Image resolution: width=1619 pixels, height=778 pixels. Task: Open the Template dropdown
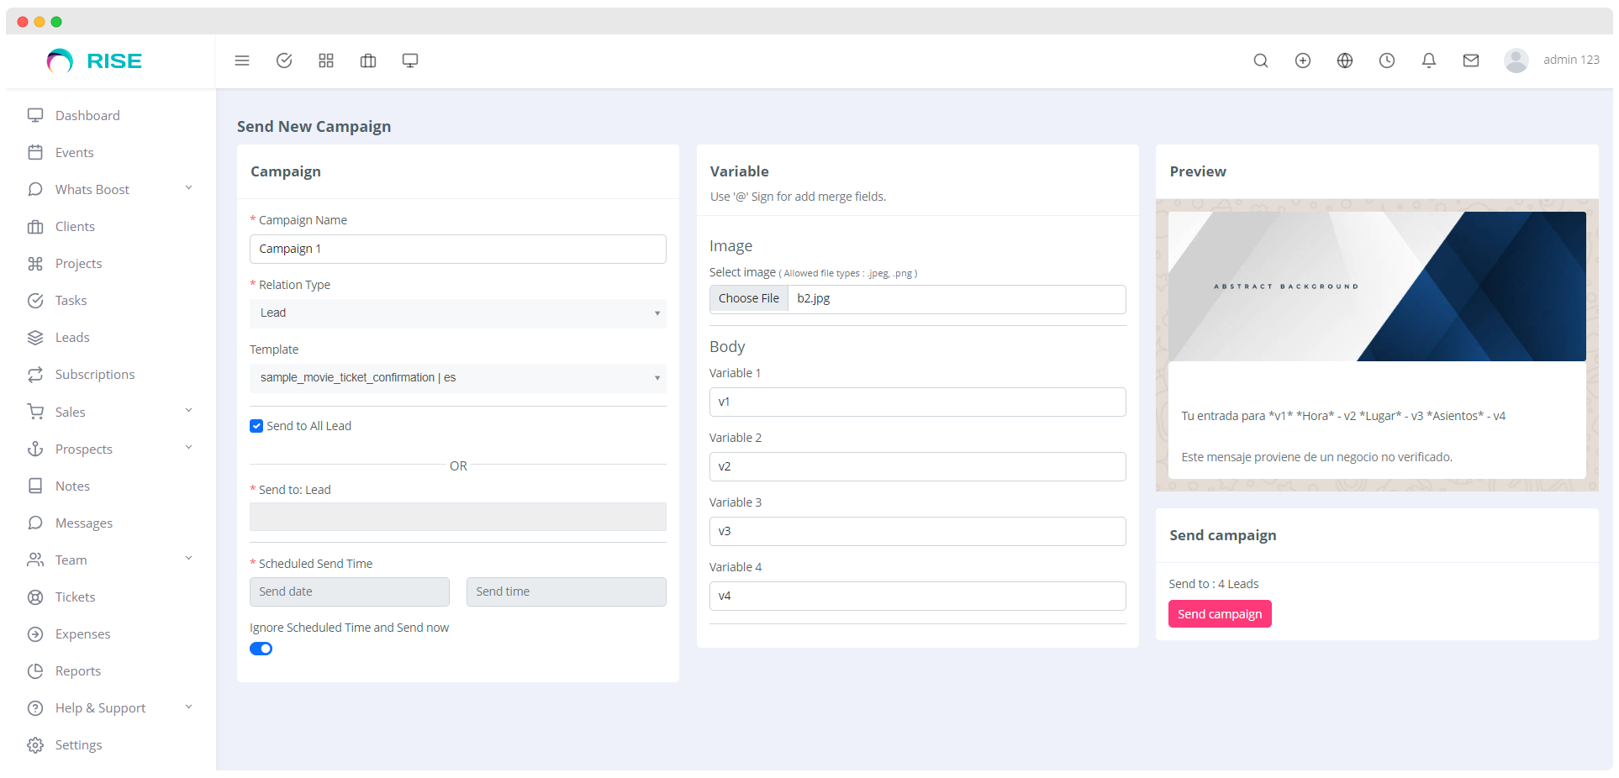458,378
